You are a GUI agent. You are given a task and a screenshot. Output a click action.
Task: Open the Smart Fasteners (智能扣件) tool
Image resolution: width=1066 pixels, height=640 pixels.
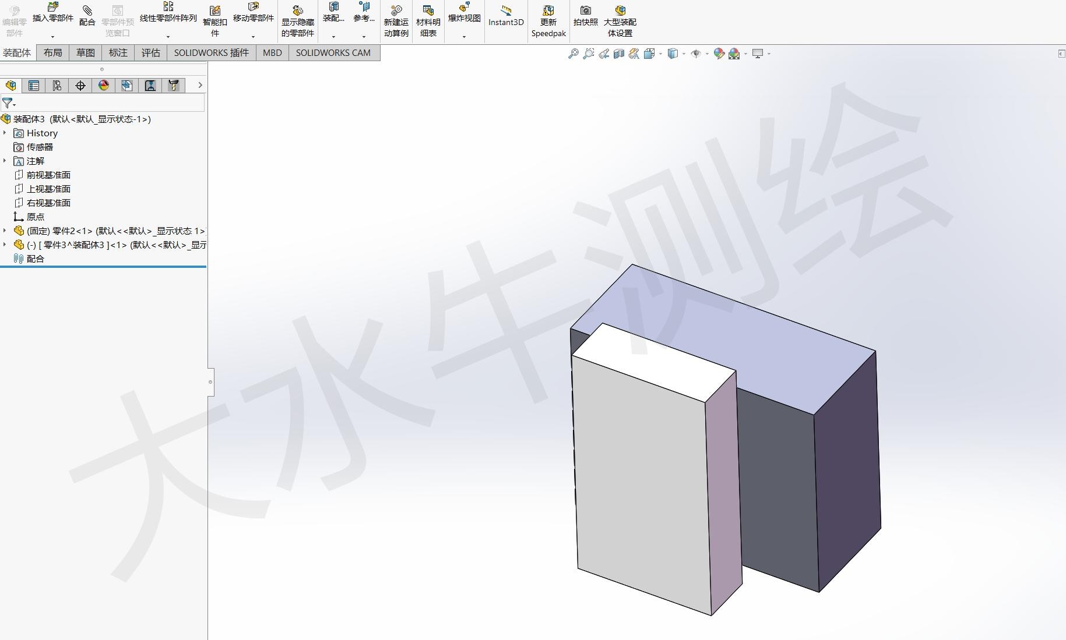[214, 22]
